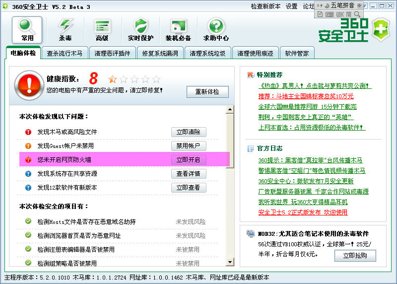Open link 广告联盟服务器被黑 千家合作网站成毒源
Screen dimensions: 397x284
click(314, 192)
